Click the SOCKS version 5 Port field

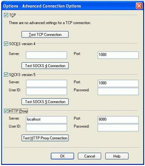[118, 84]
